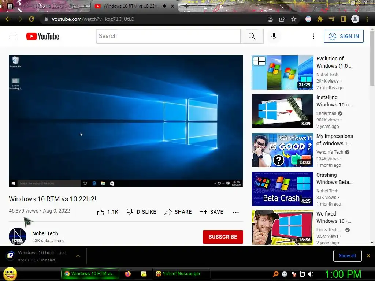Open Yahoo! Messenger taskbar item
The height and width of the screenshot is (281, 375).
pos(181,274)
